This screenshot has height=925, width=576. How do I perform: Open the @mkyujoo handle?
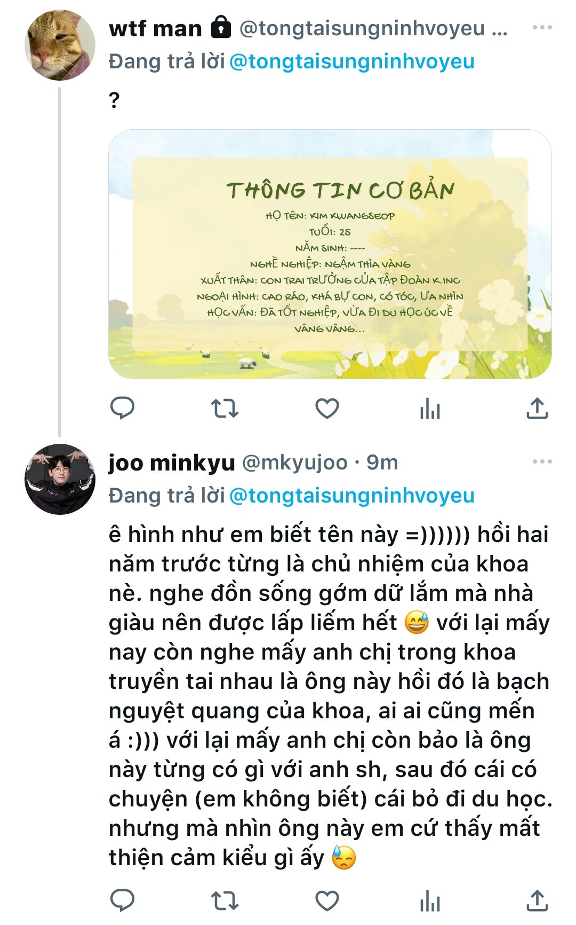pos(295,462)
